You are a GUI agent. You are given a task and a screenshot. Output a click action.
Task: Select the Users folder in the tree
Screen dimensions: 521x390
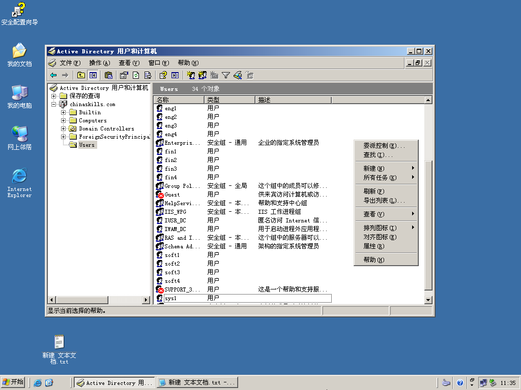pos(83,145)
